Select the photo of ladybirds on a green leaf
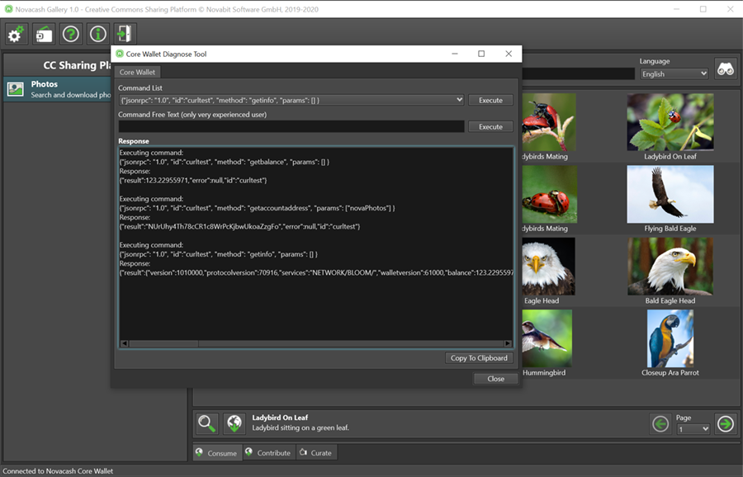Image resolution: width=743 pixels, height=477 pixels. coord(550,194)
